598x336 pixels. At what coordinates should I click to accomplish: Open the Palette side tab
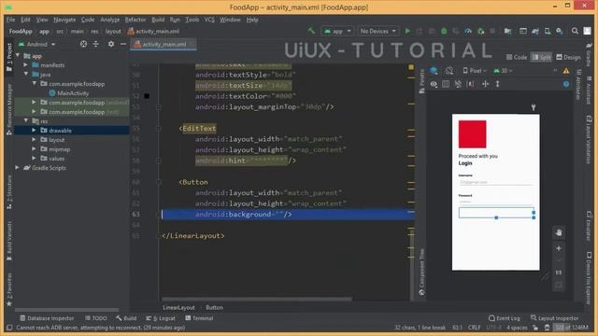[421, 81]
